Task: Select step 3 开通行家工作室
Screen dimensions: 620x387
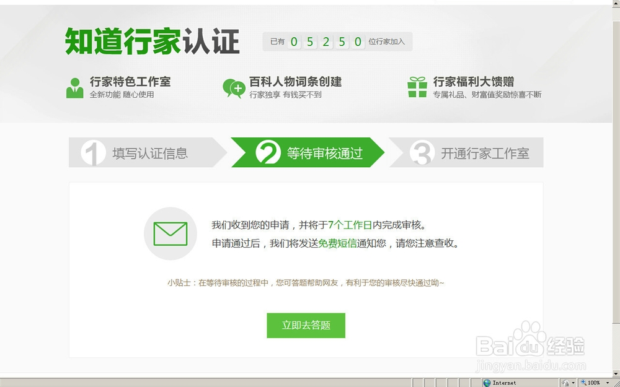Action: point(466,152)
